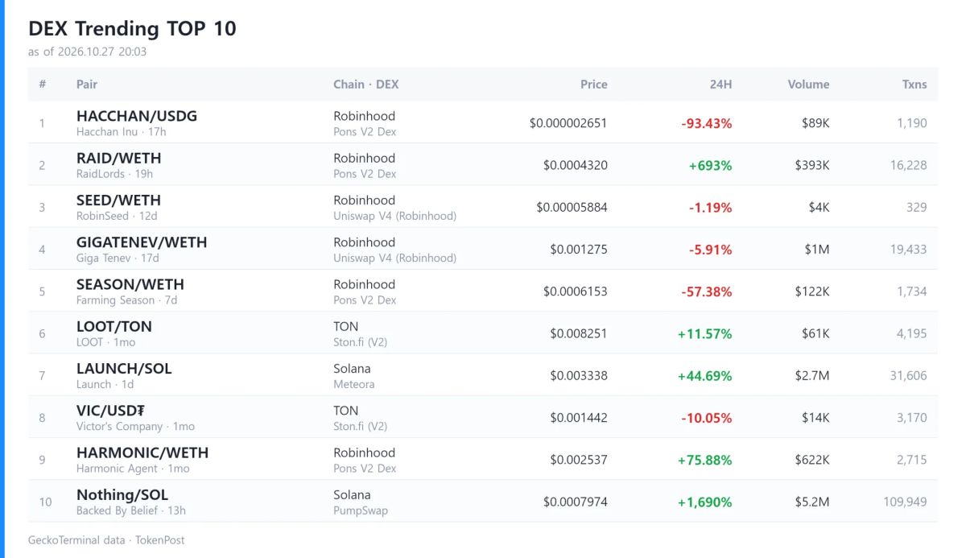Open the SEASON/WETH pair
Viewport: 966px width, 558px height.
[x=130, y=283]
